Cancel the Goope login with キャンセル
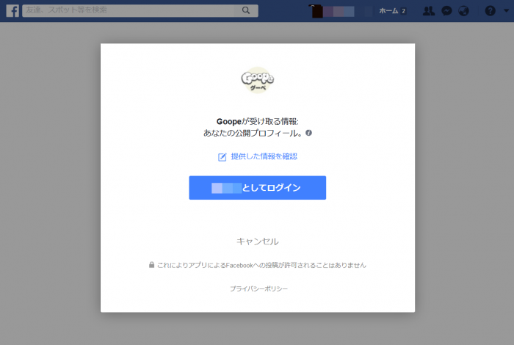Screen dimensions: 514x345 [x=257, y=241]
